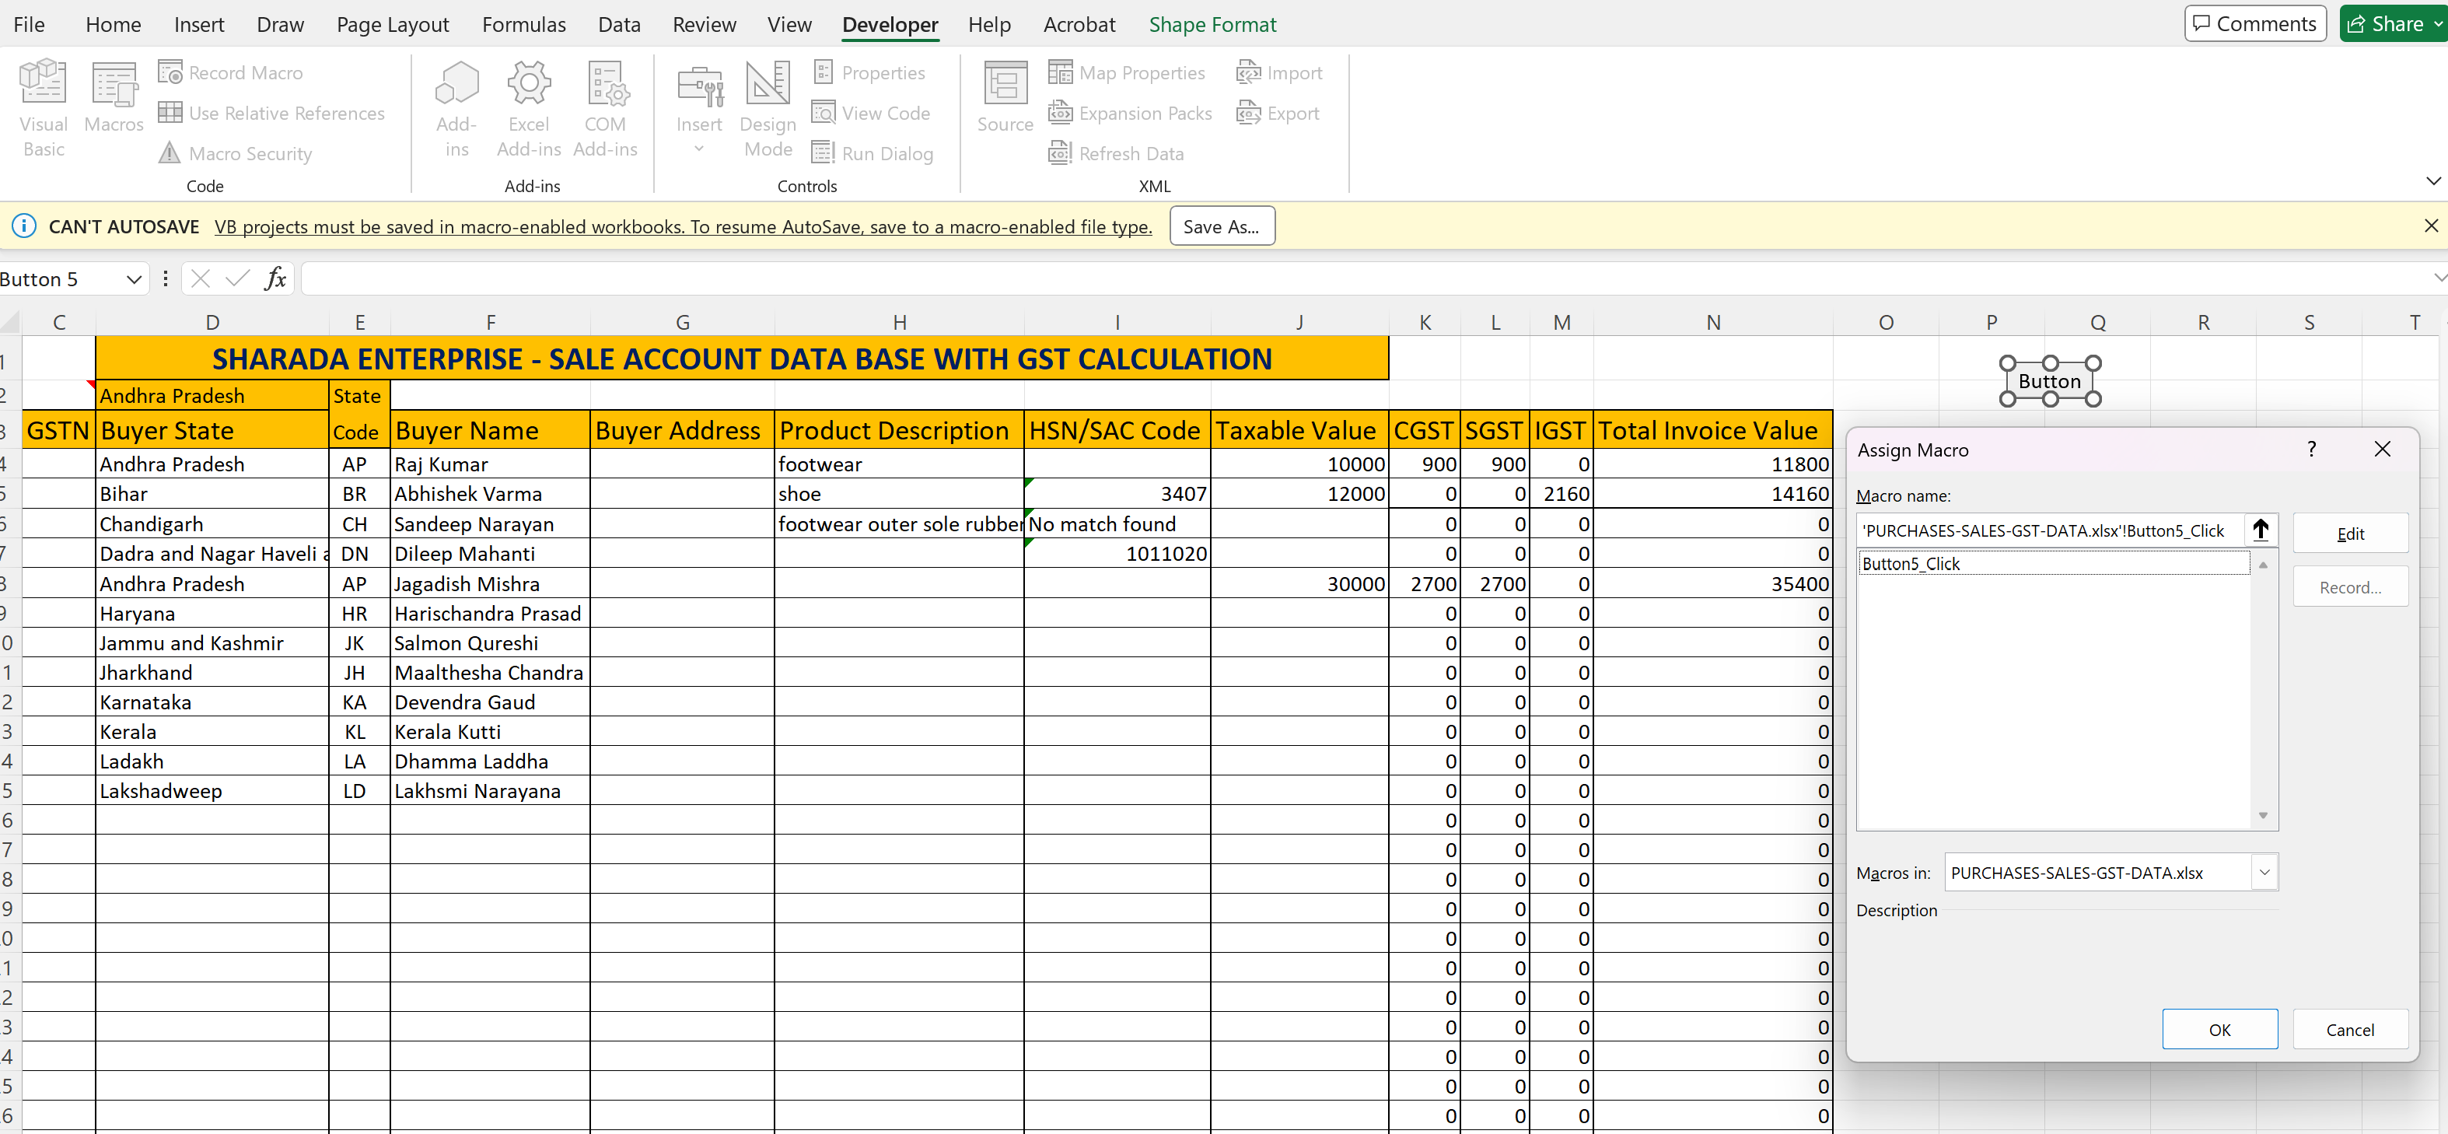Click the collapse-dialog arrow beside Macro name
The height and width of the screenshot is (1134, 2448).
pos(2260,530)
